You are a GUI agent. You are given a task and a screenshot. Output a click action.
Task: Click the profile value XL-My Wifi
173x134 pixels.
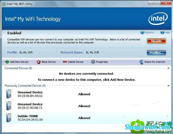tap(26, 52)
